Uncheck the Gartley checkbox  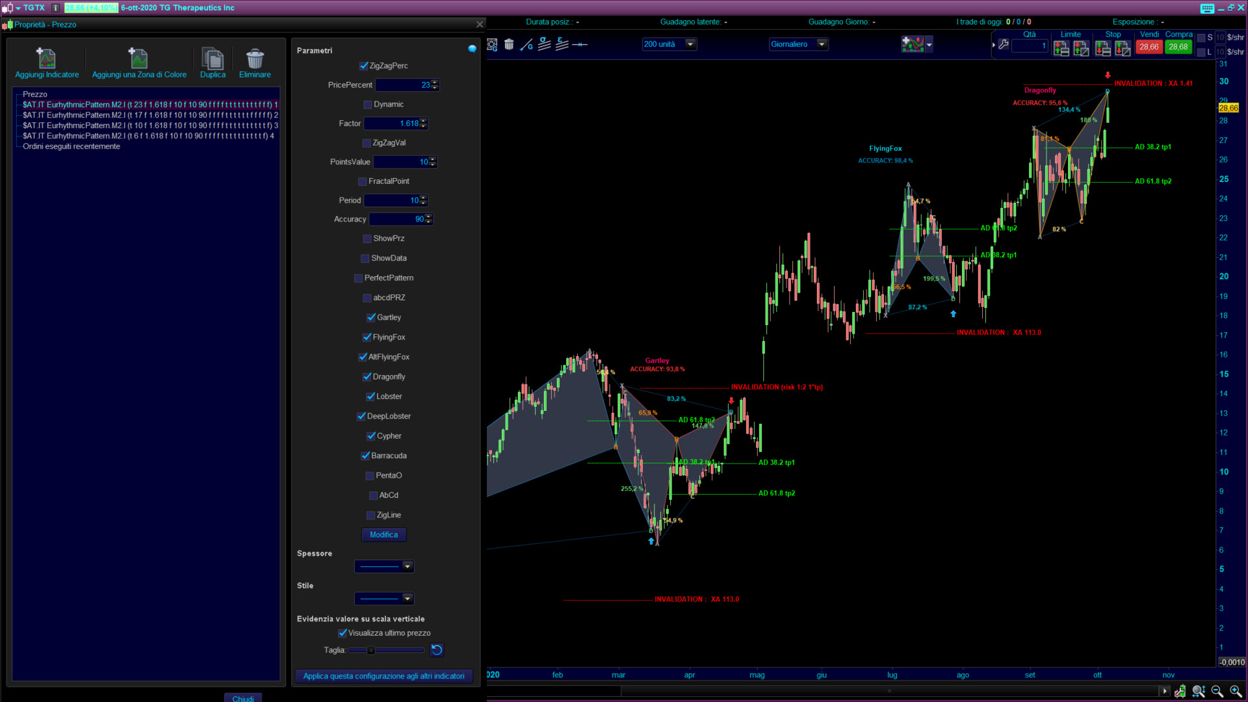371,318
